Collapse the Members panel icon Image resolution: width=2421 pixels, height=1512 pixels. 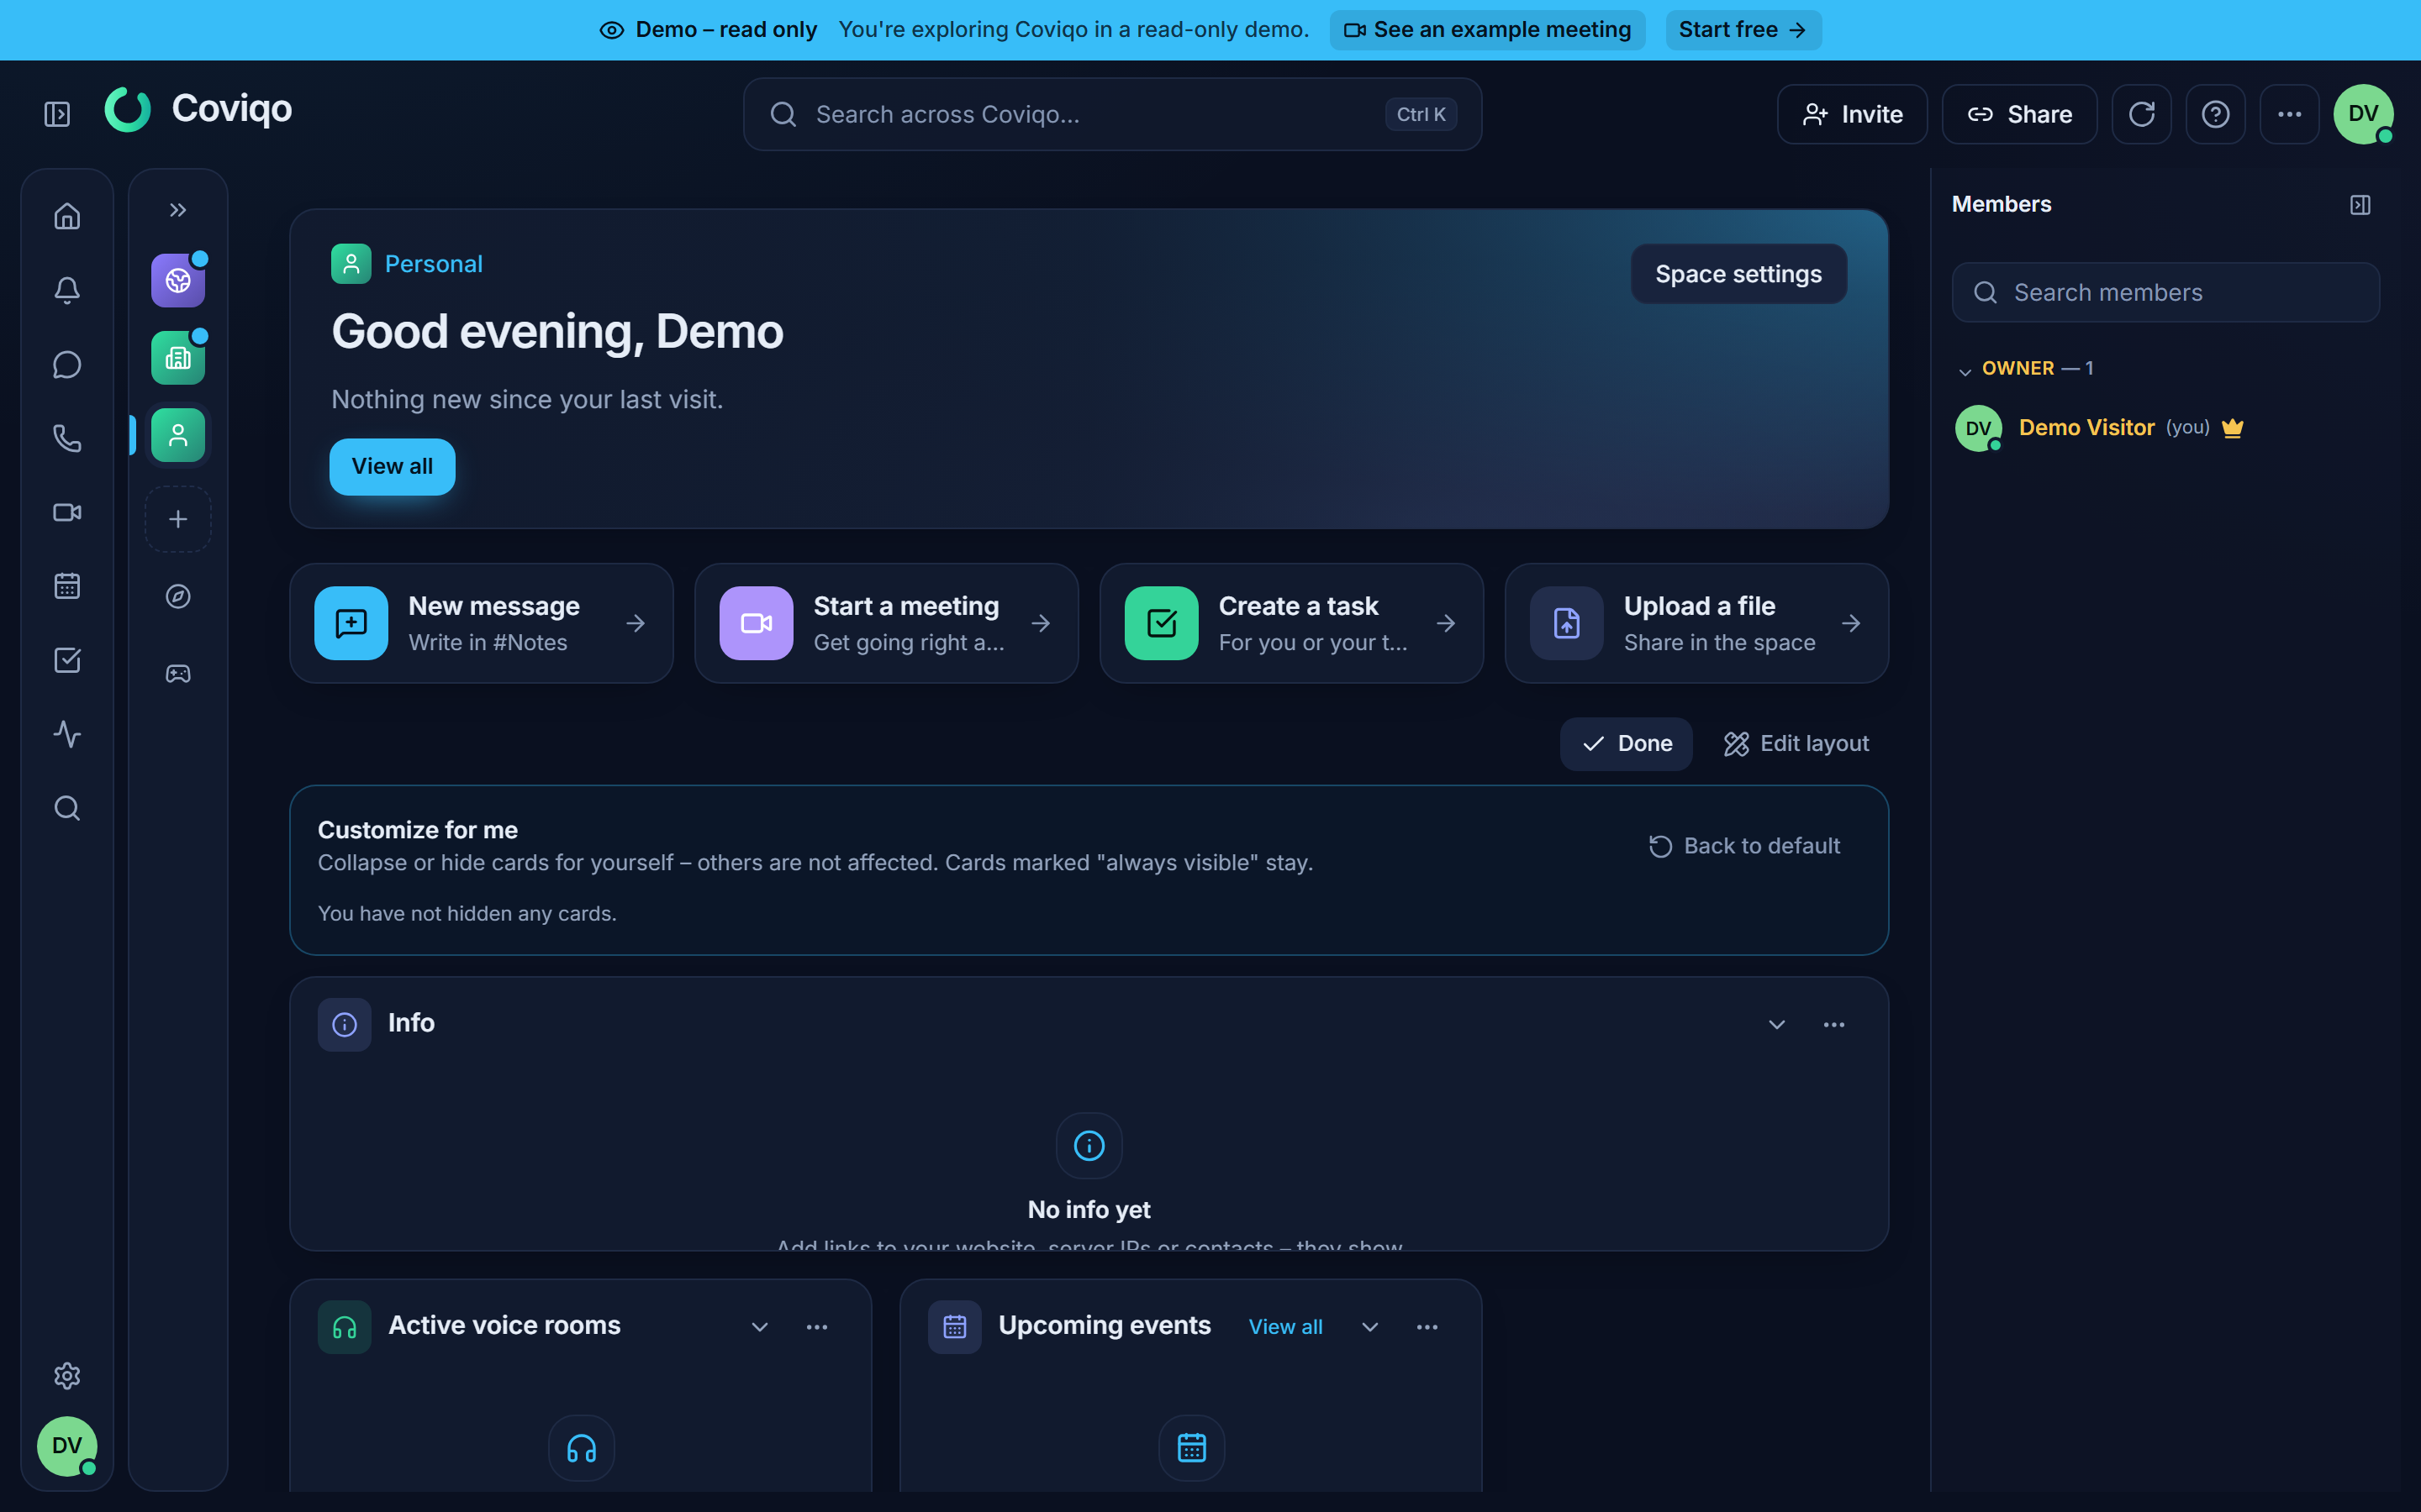pyautogui.click(x=2361, y=205)
